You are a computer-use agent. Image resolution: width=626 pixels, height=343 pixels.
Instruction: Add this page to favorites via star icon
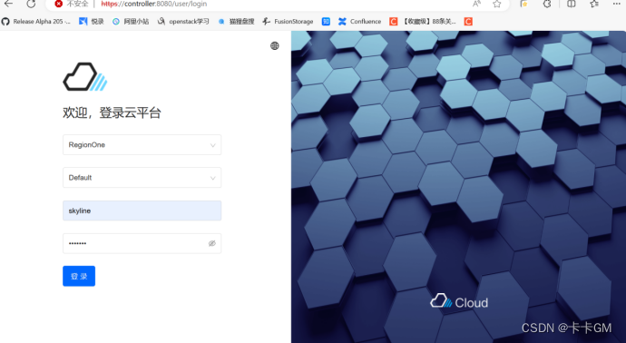pyautogui.click(x=496, y=4)
